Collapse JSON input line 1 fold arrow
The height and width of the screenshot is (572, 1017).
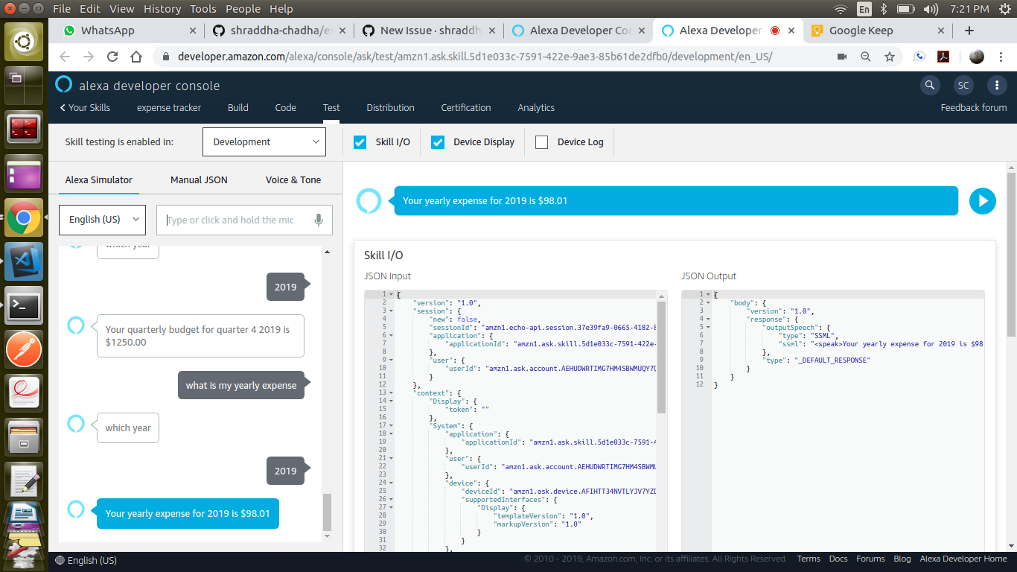[x=392, y=295]
